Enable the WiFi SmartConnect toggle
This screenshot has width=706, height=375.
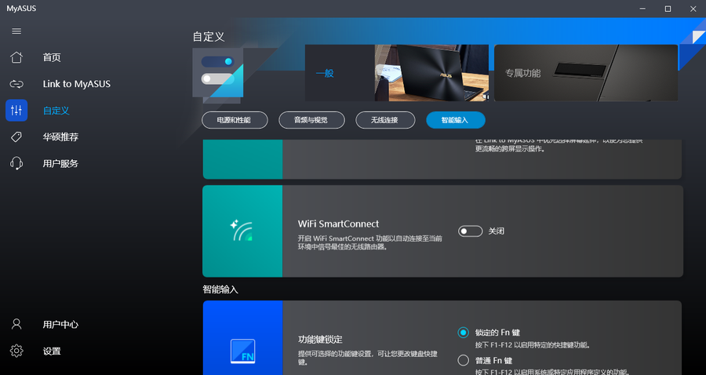coord(471,231)
